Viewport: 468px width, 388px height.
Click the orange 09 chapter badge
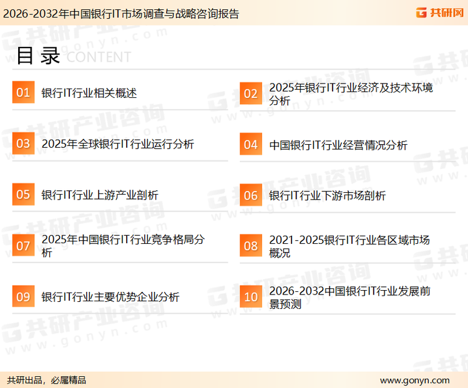point(23,296)
